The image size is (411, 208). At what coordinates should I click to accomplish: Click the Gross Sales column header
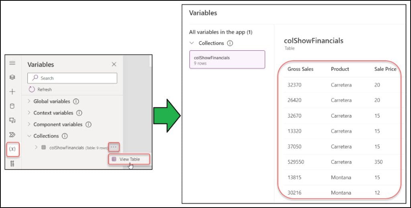[x=300, y=69]
